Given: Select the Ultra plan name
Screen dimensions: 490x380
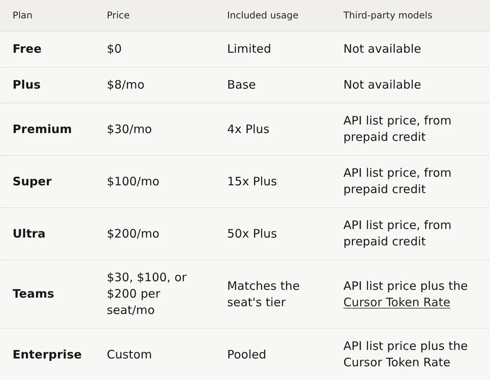Looking at the screenshot, I should coord(29,233).
